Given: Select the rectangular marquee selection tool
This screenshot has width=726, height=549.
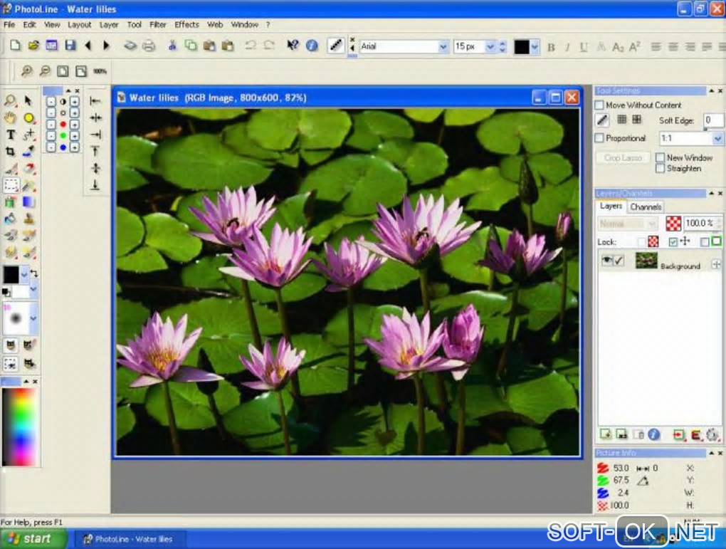Looking at the screenshot, I should click(x=11, y=185).
